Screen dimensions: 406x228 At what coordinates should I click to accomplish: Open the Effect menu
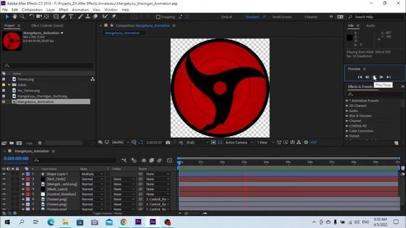point(63,10)
